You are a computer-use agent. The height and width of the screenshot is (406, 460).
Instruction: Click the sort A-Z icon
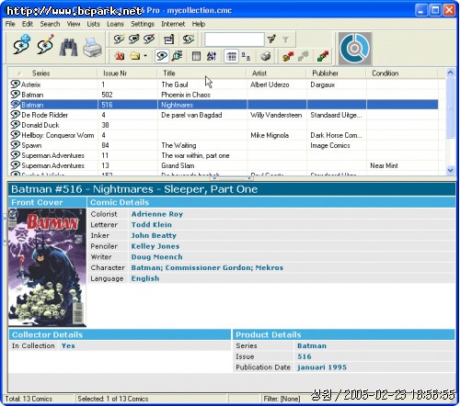tap(212, 56)
